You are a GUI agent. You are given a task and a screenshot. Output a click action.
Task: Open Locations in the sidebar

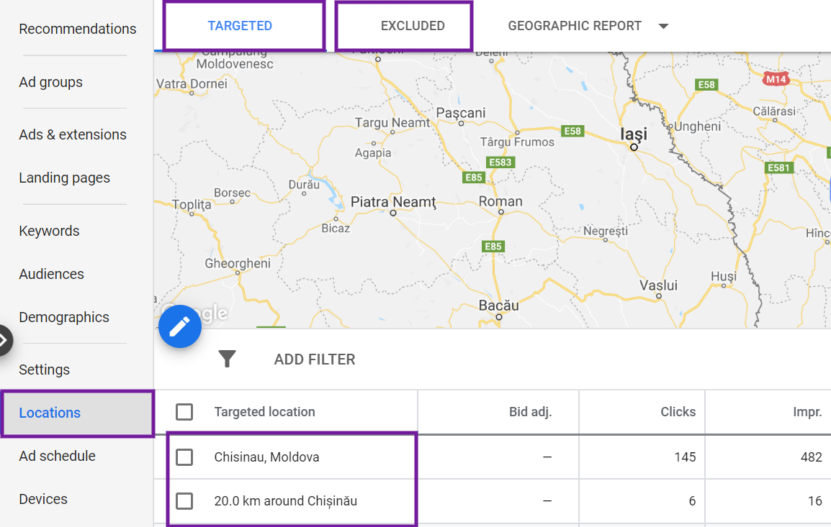pyautogui.click(x=50, y=413)
